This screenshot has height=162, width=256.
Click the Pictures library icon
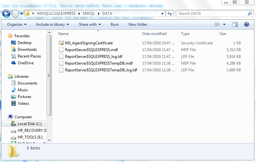(x=14, y=97)
